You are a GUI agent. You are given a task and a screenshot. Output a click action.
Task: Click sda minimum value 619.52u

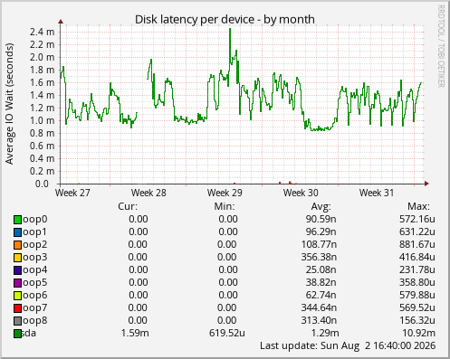[227, 333]
